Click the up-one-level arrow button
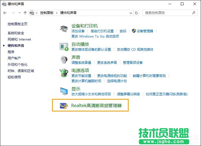 coord(25,13)
